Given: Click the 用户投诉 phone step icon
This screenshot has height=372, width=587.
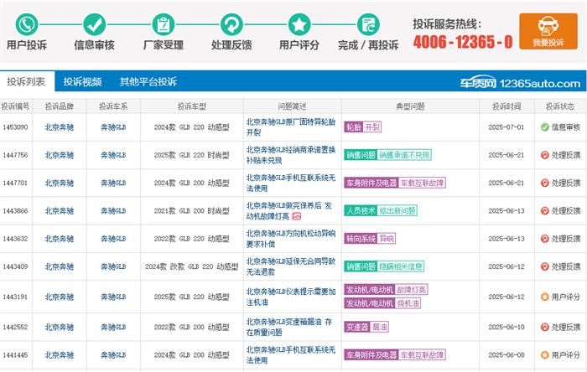Looking at the screenshot, I should coord(27,24).
